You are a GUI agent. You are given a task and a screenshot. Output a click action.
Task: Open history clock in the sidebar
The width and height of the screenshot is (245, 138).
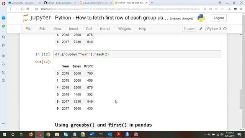(3, 80)
